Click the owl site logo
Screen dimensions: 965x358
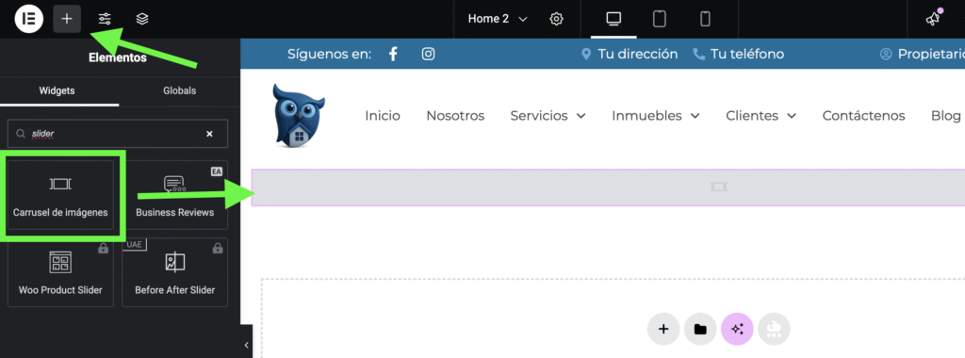tap(298, 116)
